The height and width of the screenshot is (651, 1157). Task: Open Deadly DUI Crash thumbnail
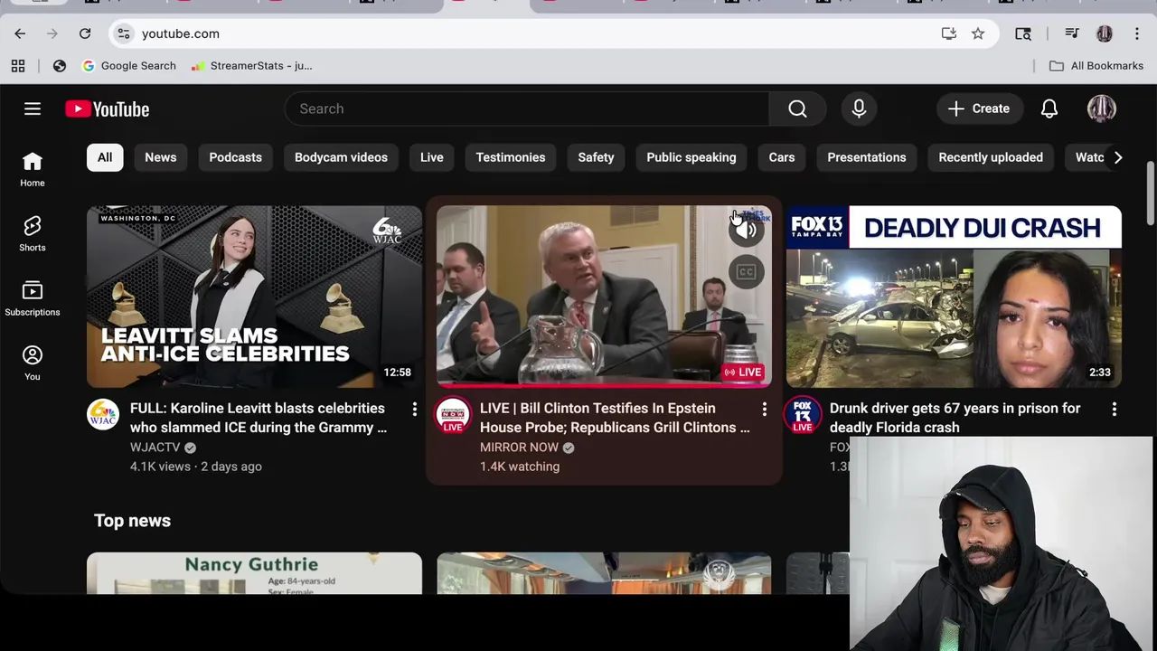[x=954, y=297]
